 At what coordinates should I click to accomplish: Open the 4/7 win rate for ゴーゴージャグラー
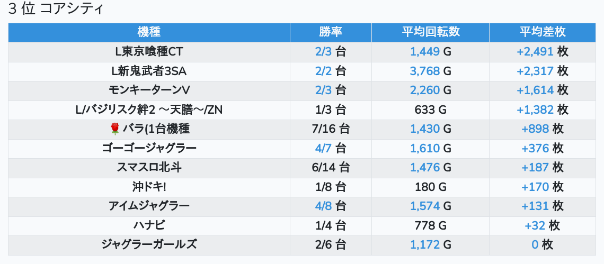click(x=323, y=148)
